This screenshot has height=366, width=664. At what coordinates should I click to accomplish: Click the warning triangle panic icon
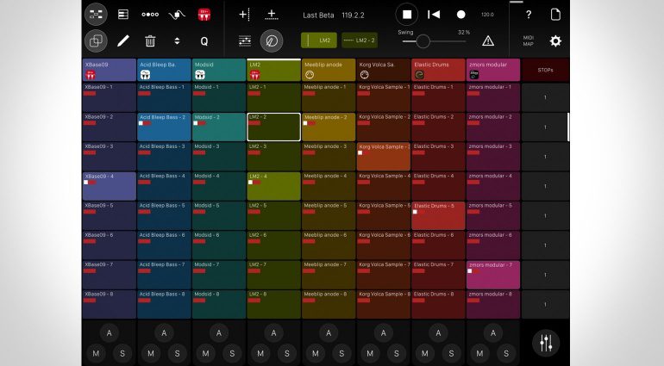coord(488,40)
